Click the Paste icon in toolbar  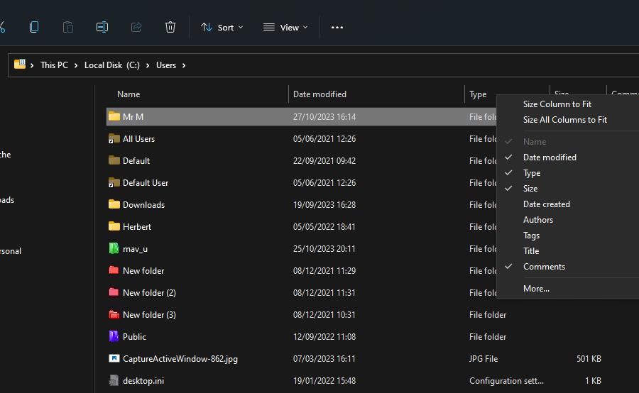click(x=68, y=27)
